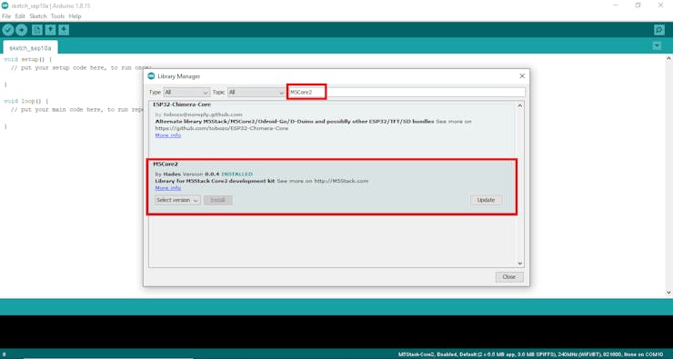Click the Close button in Library Manager

pos(509,276)
